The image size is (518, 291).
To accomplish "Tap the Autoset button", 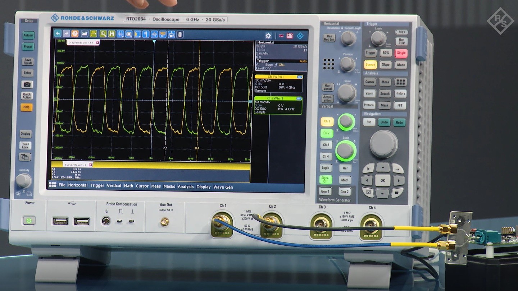I will pos(28,35).
